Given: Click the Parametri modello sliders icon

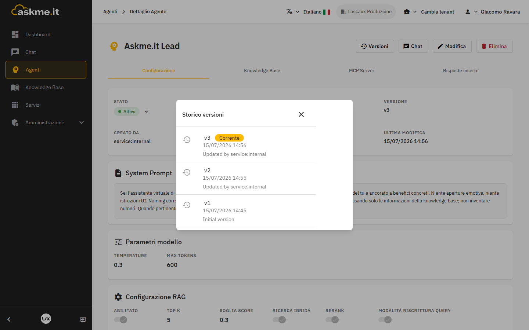Looking at the screenshot, I should 118,242.
